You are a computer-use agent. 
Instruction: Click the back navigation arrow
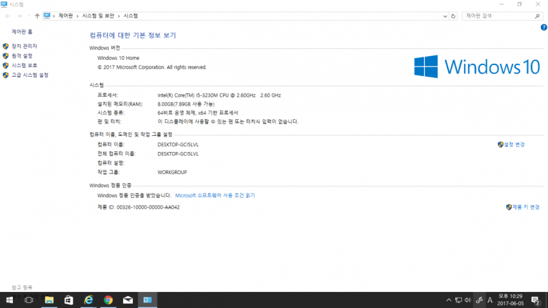pyautogui.click(x=8, y=16)
